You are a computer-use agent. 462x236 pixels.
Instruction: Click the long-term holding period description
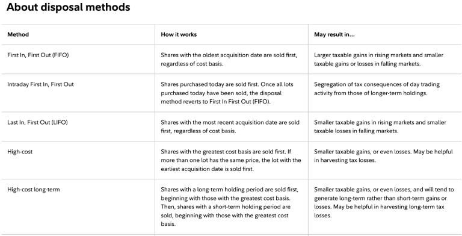click(x=230, y=206)
